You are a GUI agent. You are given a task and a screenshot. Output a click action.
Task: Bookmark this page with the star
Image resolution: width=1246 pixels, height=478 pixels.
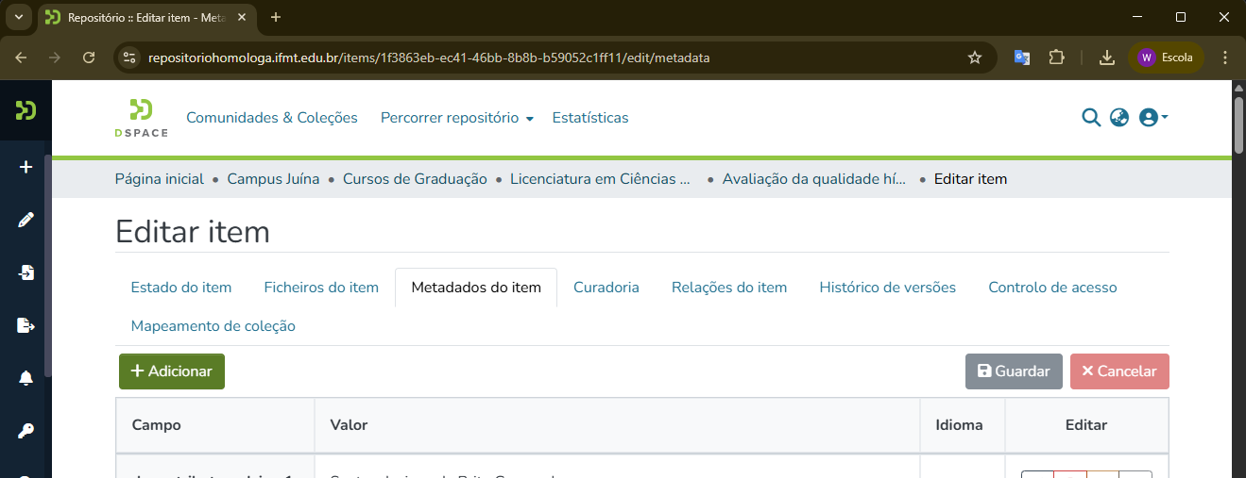coord(975,58)
